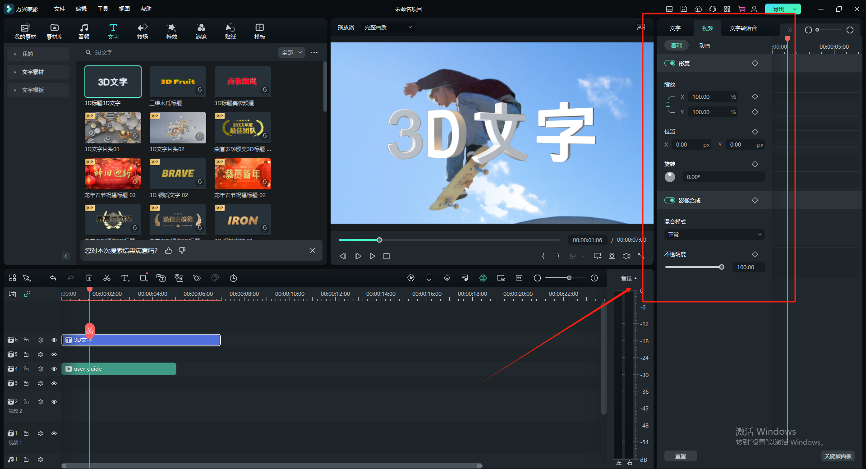Switch to the 文字转语音 tab
Image resolution: width=866 pixels, height=469 pixels.
pyautogui.click(x=743, y=28)
